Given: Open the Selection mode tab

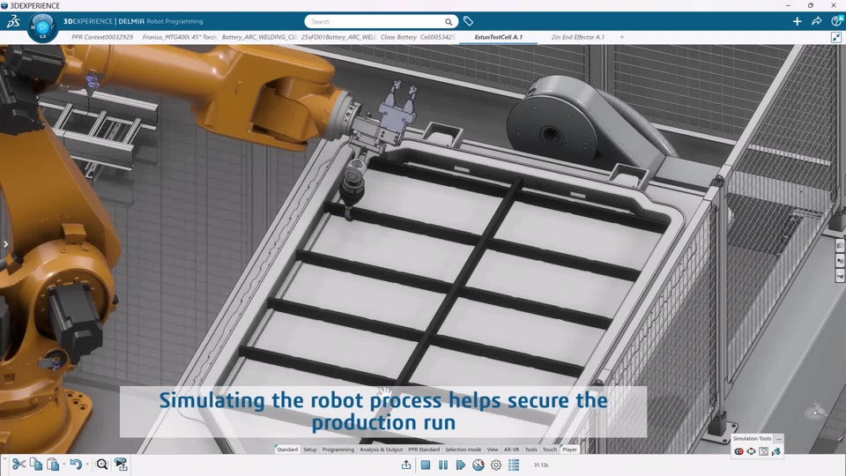Looking at the screenshot, I should [463, 450].
